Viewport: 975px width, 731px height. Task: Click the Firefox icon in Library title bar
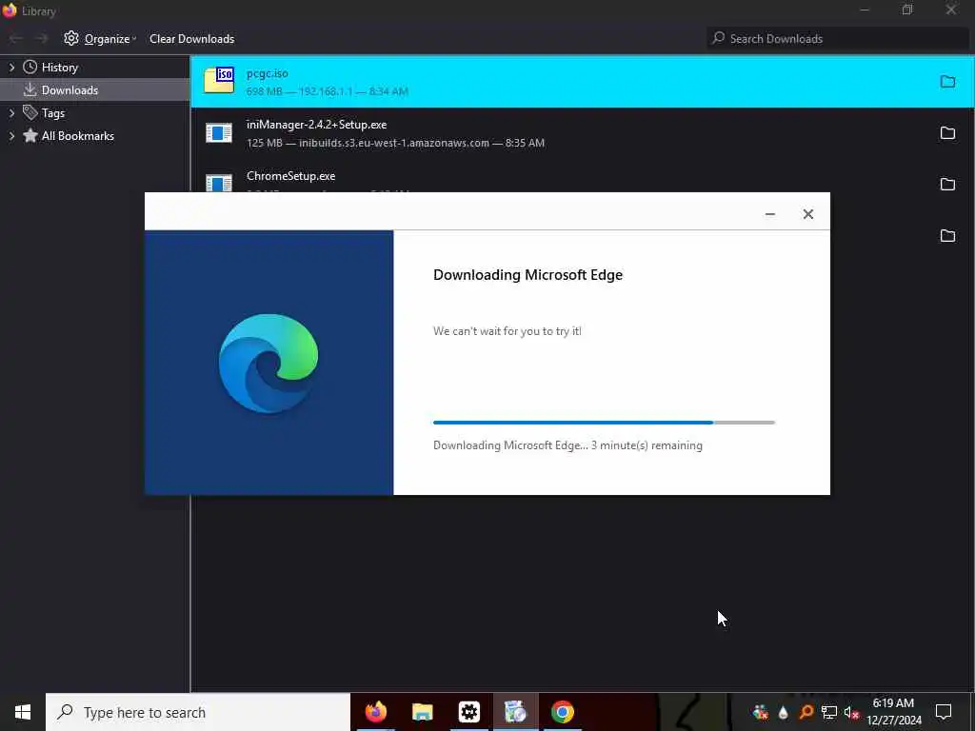(x=10, y=10)
